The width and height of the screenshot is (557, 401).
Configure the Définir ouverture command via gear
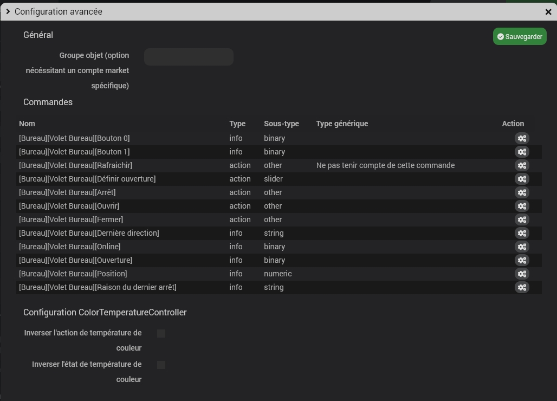pyautogui.click(x=521, y=179)
